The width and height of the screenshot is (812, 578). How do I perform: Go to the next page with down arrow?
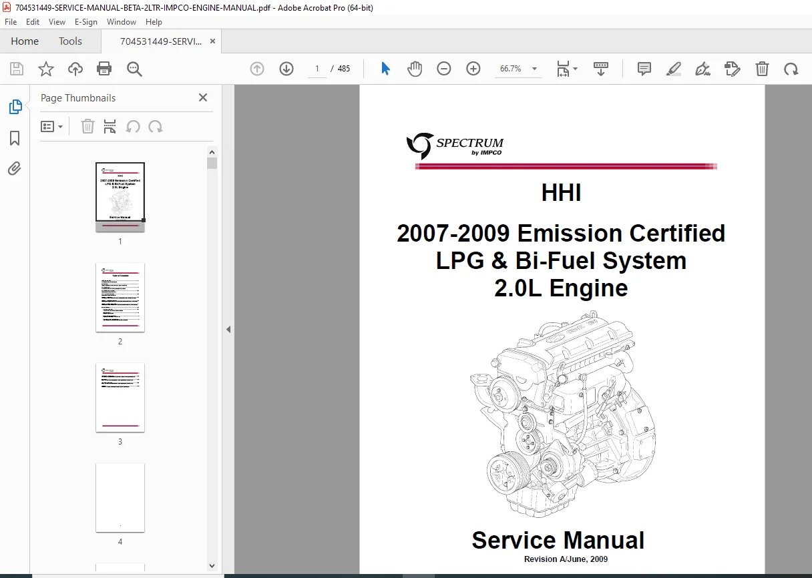(x=286, y=69)
